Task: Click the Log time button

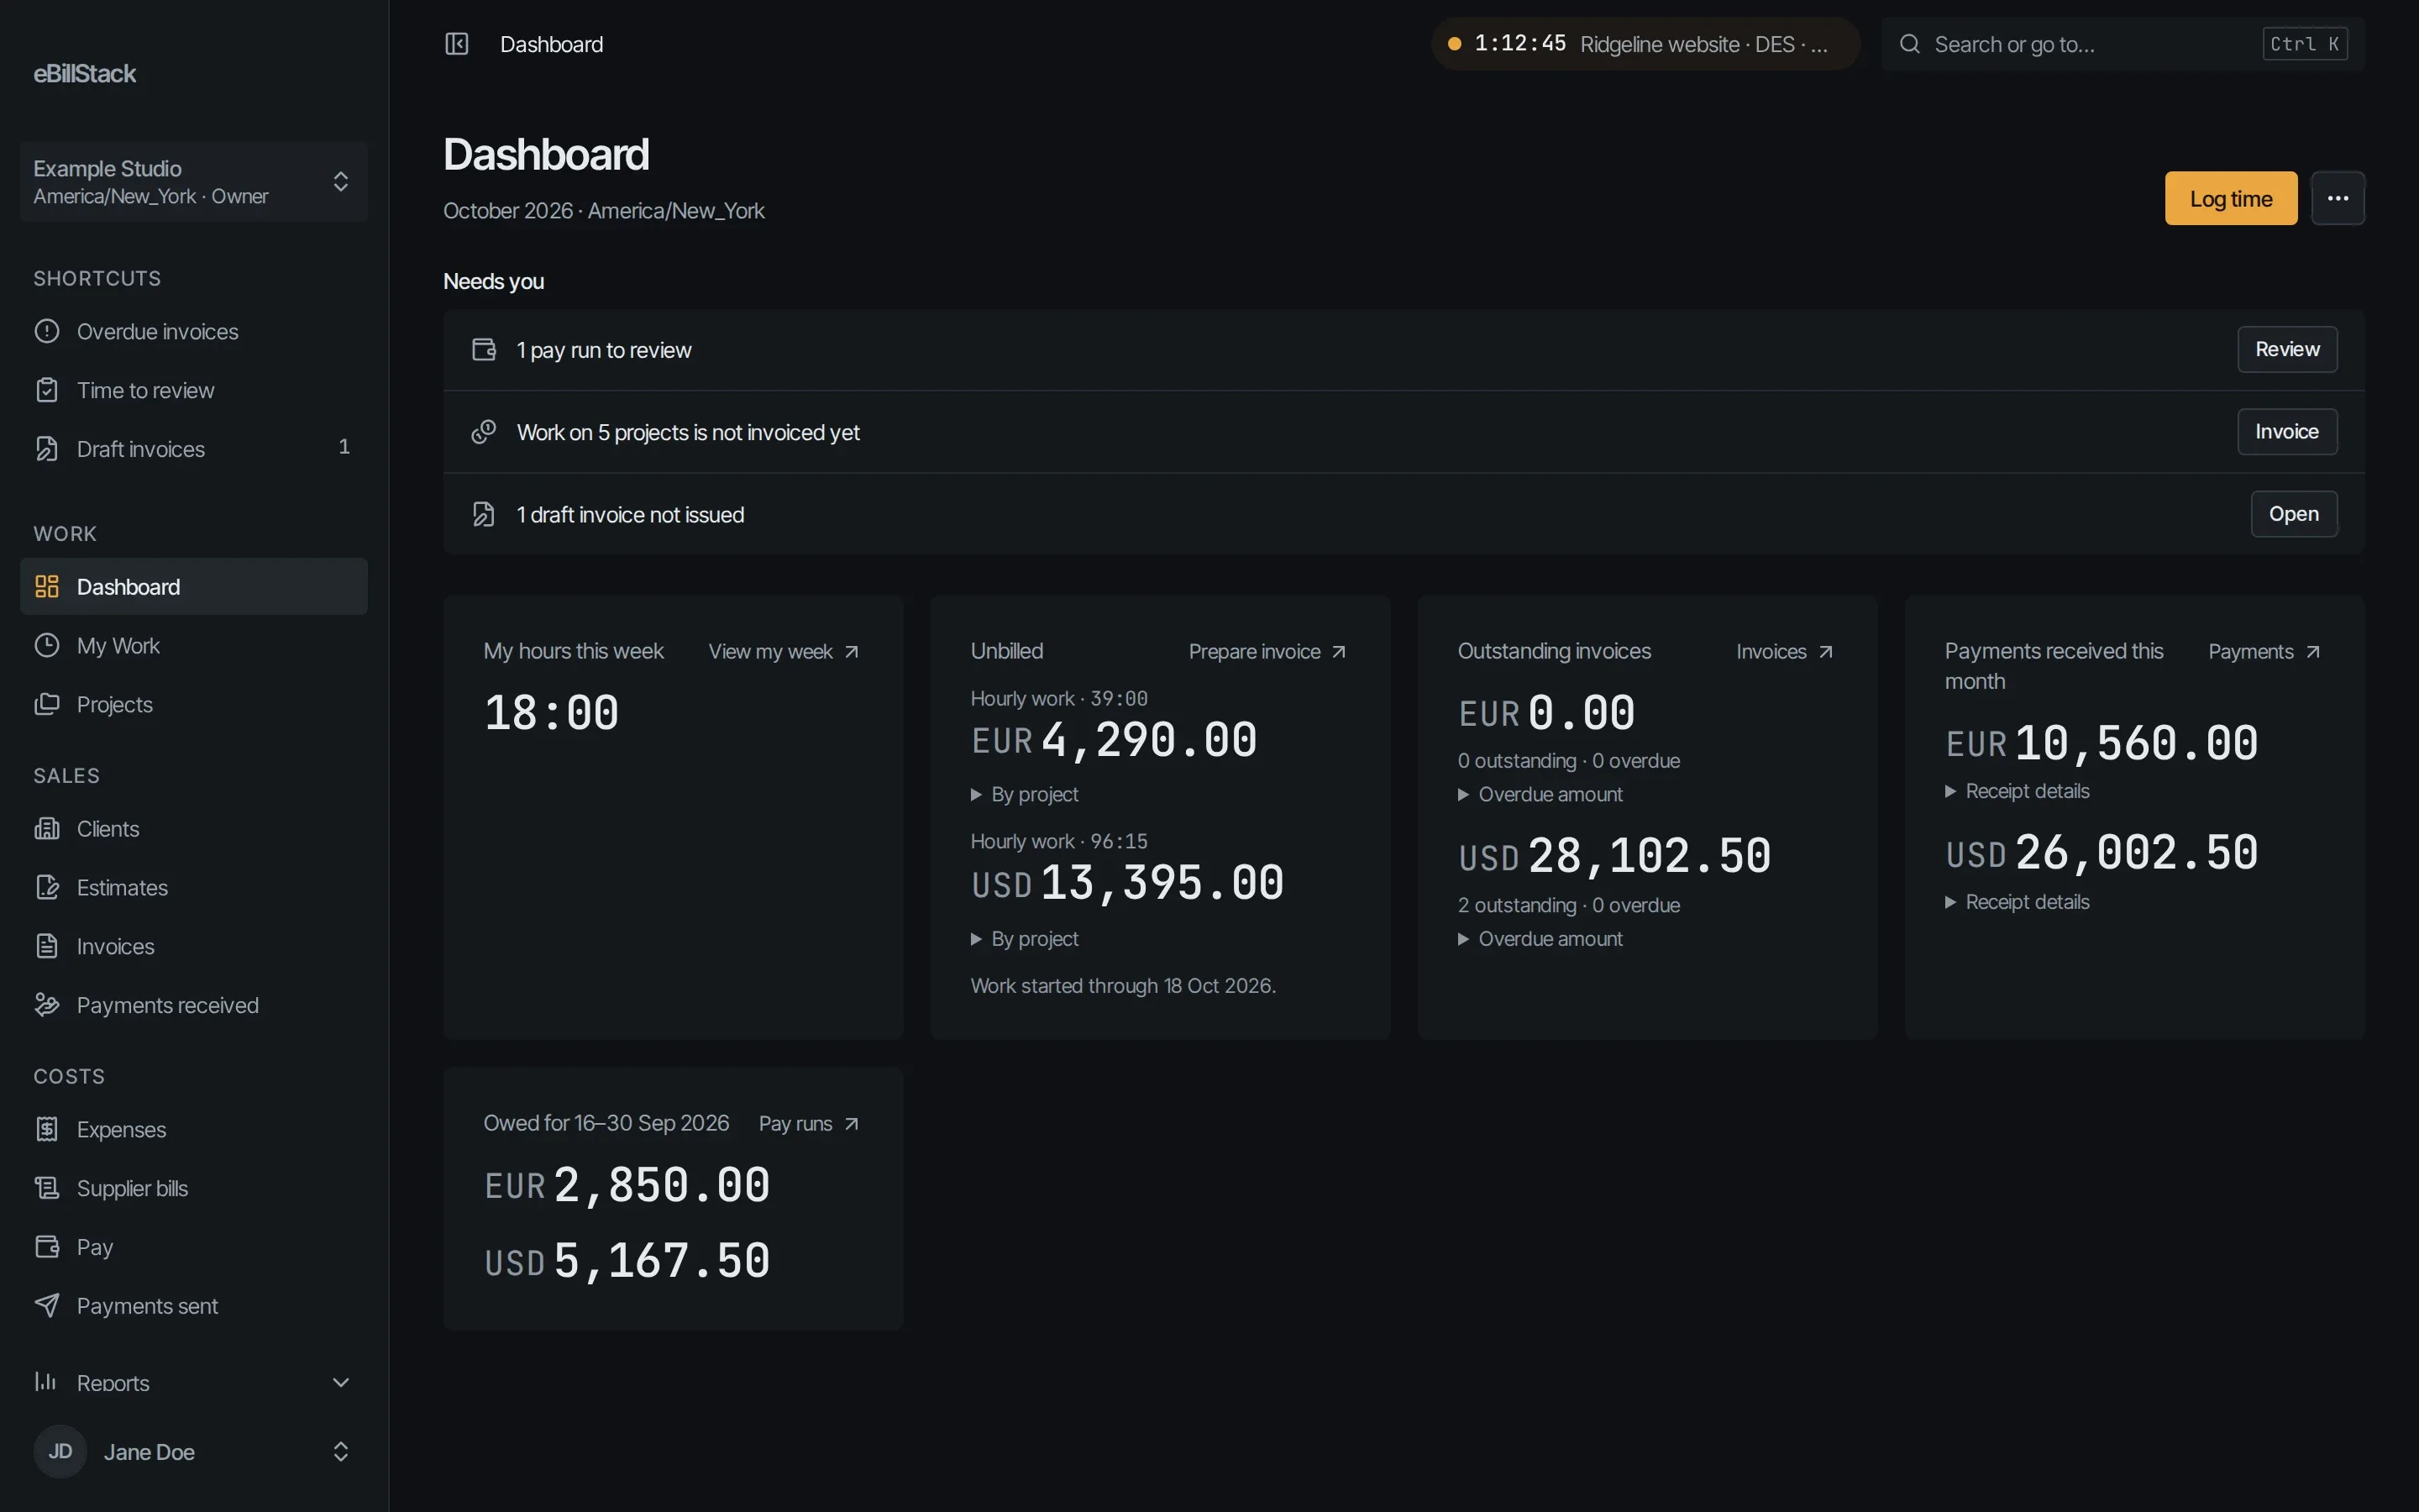Action: [x=2230, y=198]
